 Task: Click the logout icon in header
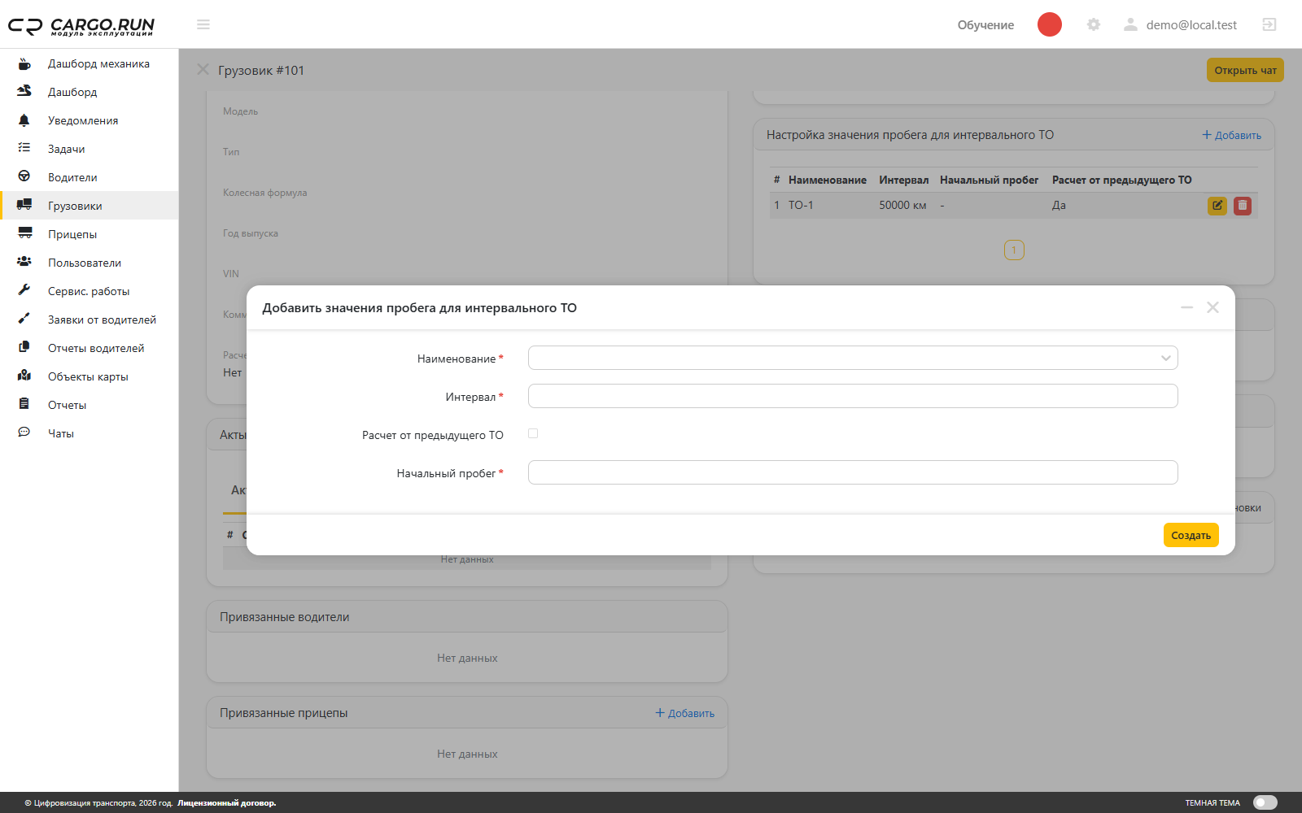coord(1269,24)
